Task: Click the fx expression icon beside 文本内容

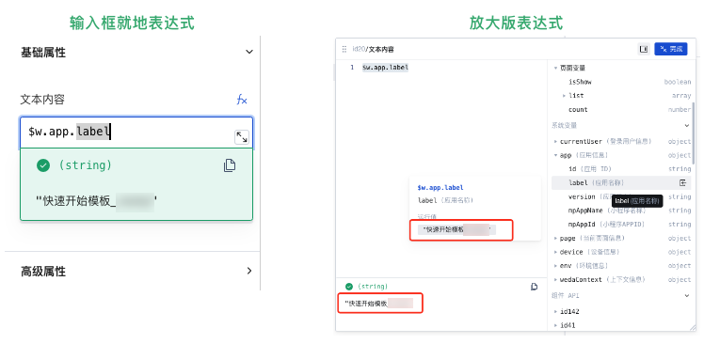Action: click(242, 100)
